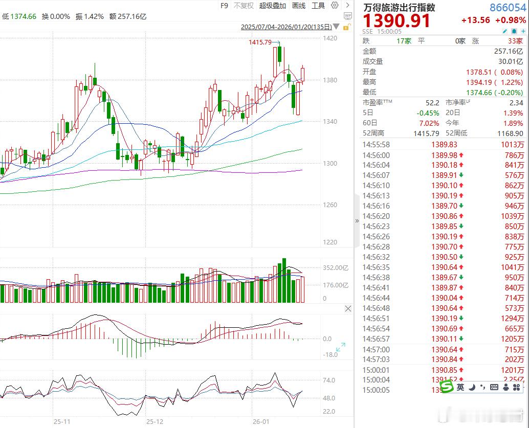Select the 画线 drawing tools menu
The height and width of the screenshot is (428, 529).
299,6
